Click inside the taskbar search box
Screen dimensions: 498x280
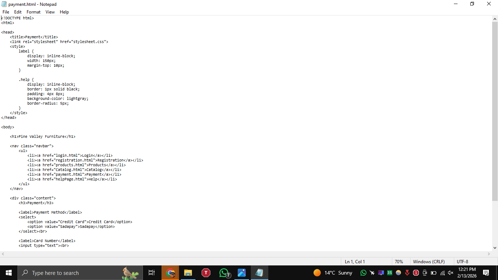click(x=73, y=273)
